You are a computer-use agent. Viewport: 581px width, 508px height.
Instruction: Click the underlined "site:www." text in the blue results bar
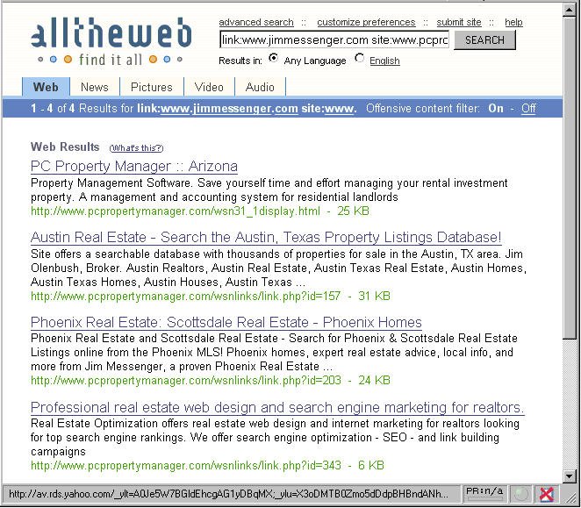coord(329,109)
